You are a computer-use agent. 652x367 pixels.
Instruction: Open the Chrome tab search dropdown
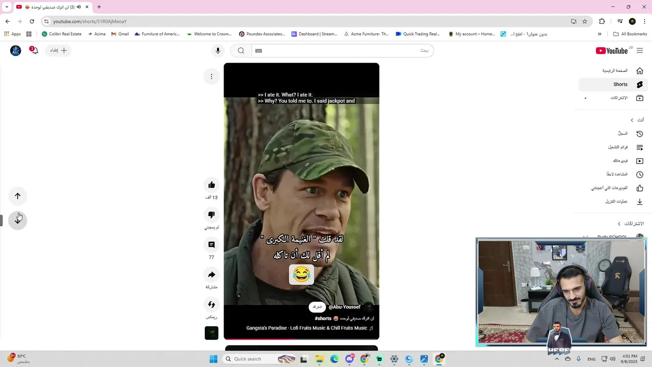7,7
